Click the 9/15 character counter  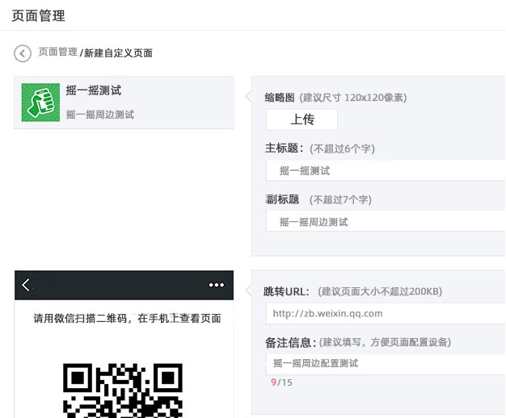pos(282,382)
